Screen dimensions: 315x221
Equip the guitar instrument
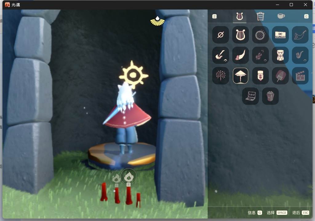point(221,55)
